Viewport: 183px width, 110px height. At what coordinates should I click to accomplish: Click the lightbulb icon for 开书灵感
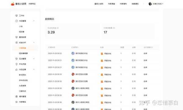pyautogui.click(x=16, y=64)
